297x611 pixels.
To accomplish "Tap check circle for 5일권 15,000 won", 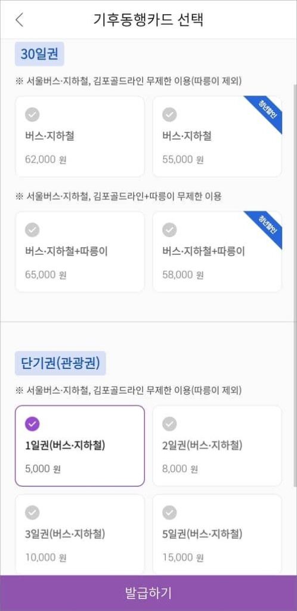I will point(169,513).
